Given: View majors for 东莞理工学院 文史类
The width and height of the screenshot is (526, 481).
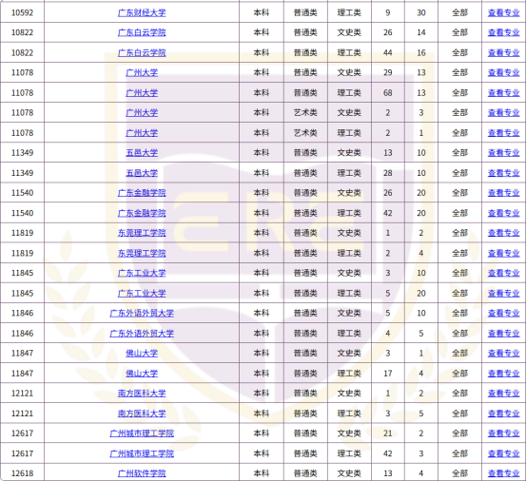Looking at the screenshot, I should point(503,233).
